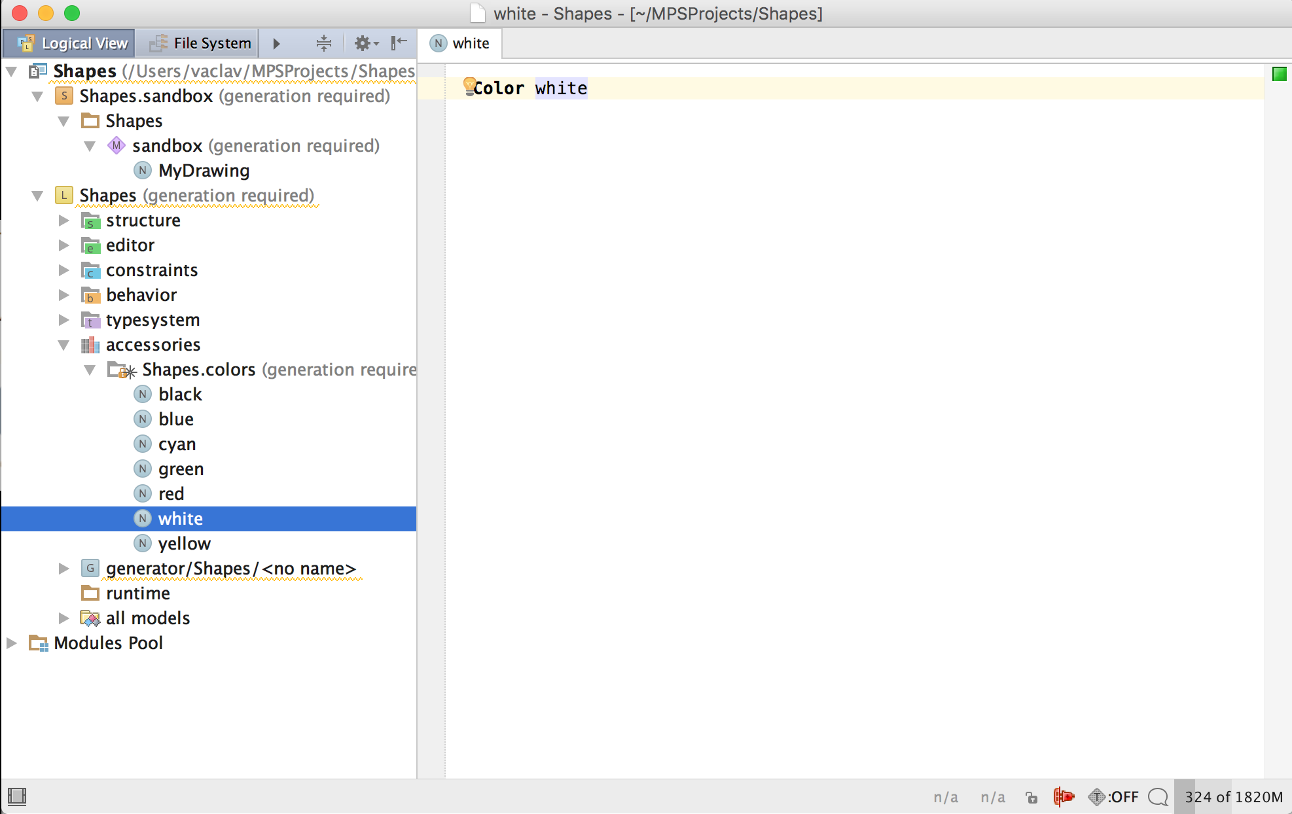Click the speech bubble icon in status bar
The image size is (1292, 814).
click(1158, 796)
